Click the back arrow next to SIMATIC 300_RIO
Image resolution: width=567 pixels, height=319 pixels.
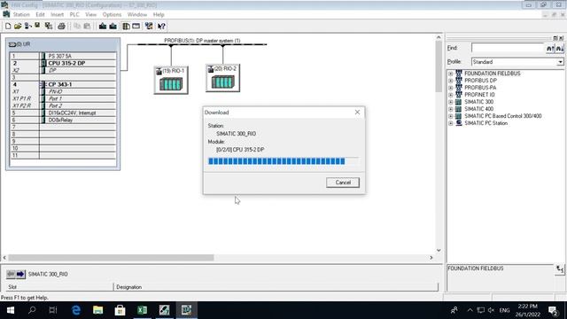click(x=11, y=274)
